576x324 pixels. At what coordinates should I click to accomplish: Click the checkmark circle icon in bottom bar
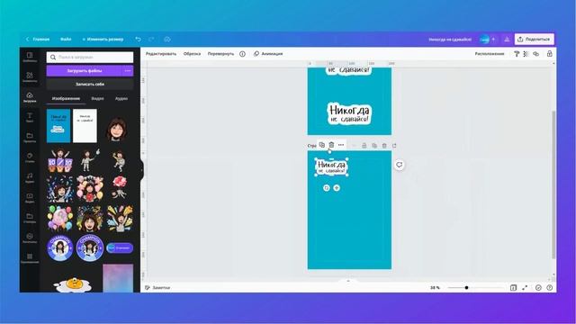click(x=538, y=288)
